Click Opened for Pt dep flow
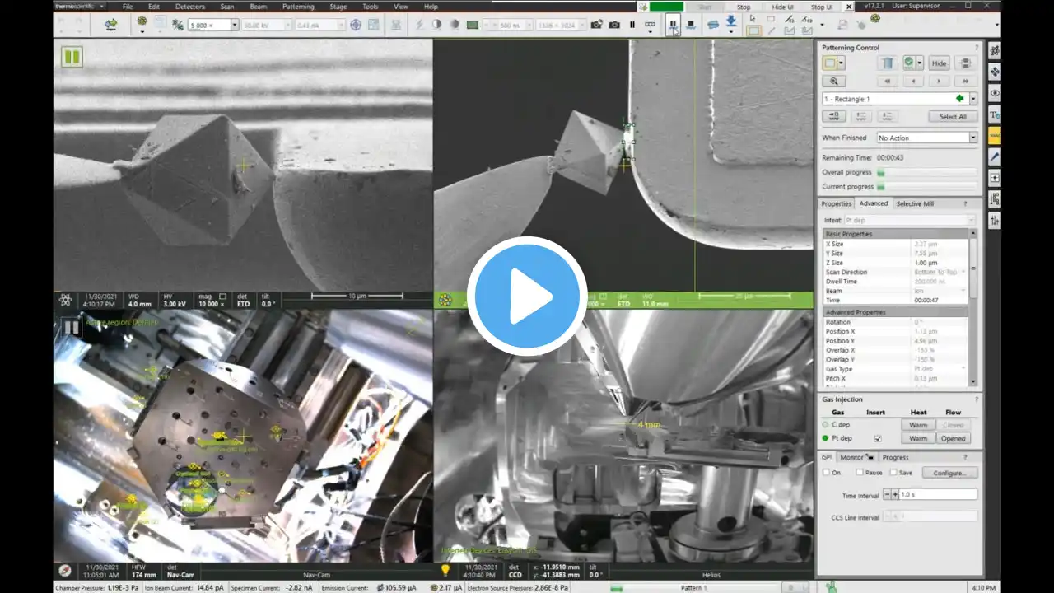The height and width of the screenshot is (593, 1054). pos(953,438)
